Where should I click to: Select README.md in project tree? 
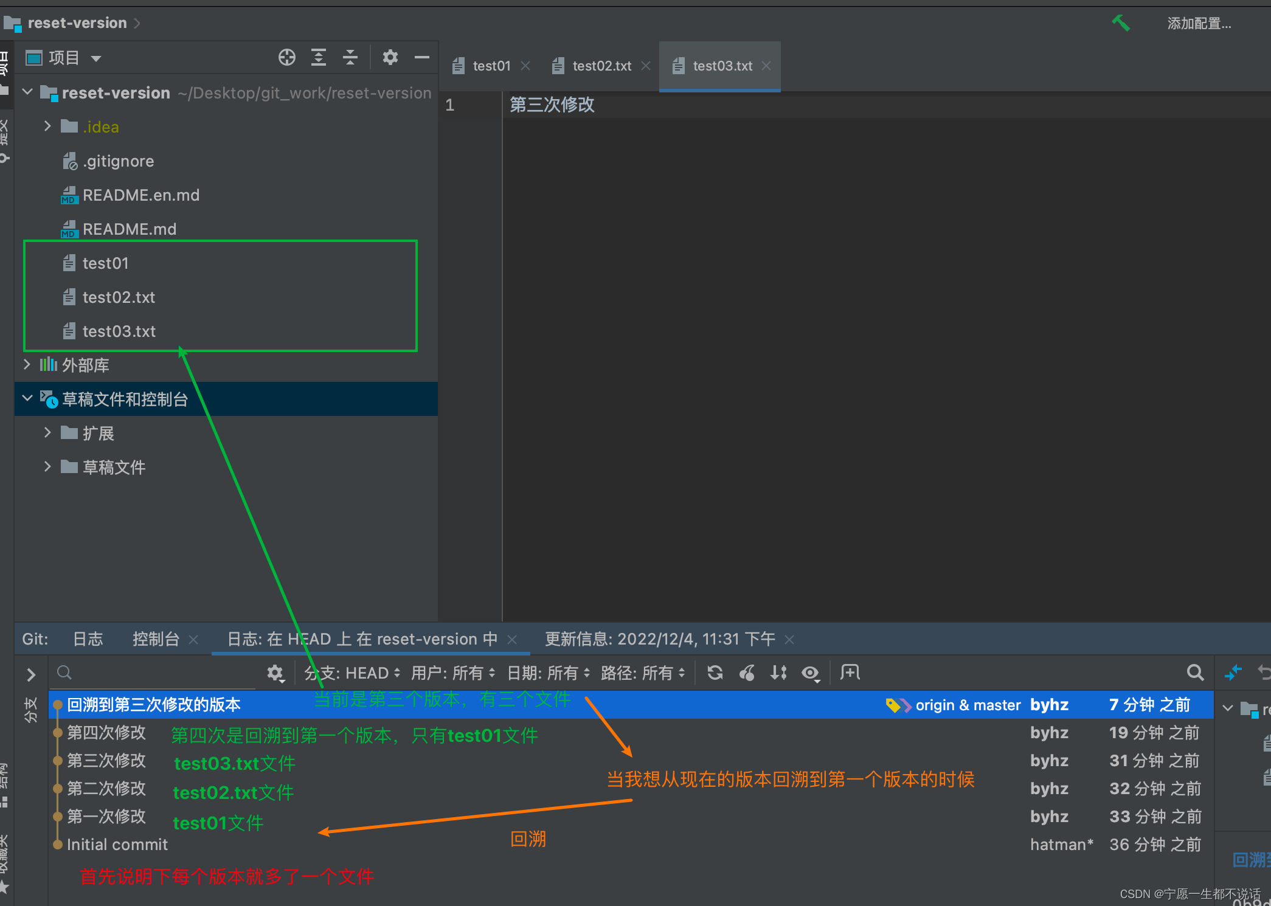click(129, 229)
